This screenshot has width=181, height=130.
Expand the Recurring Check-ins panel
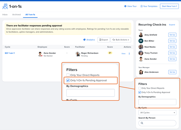click(172, 25)
